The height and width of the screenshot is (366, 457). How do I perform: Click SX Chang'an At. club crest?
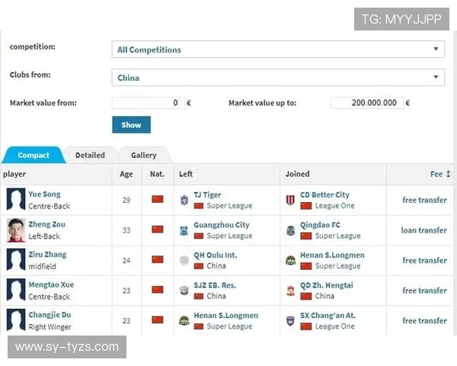point(290,320)
